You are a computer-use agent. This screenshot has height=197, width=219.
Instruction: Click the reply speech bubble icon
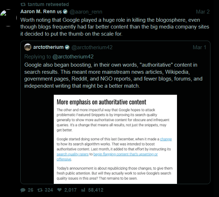pyautogui.click(x=23, y=190)
